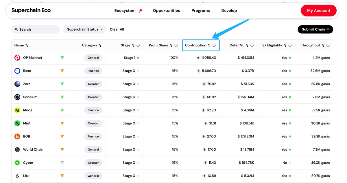Click the BOB chain logo
Screen dimensions: 347x183
[17, 136]
